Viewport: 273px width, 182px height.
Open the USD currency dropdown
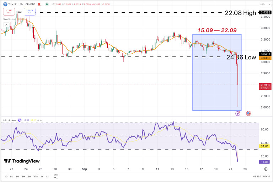265,4
